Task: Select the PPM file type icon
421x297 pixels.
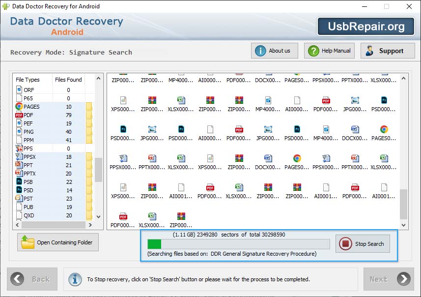Action: 19,140
